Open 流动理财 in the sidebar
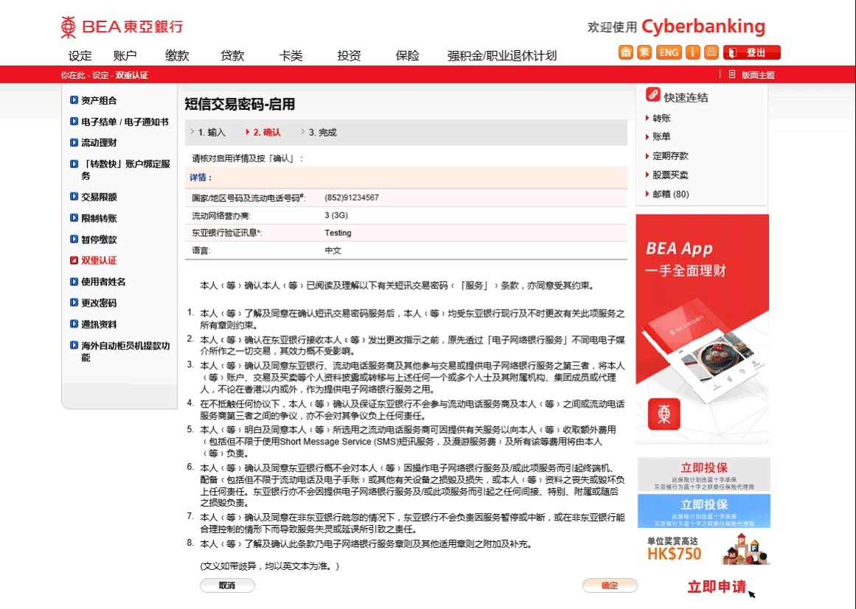The width and height of the screenshot is (856, 609). pyautogui.click(x=99, y=143)
